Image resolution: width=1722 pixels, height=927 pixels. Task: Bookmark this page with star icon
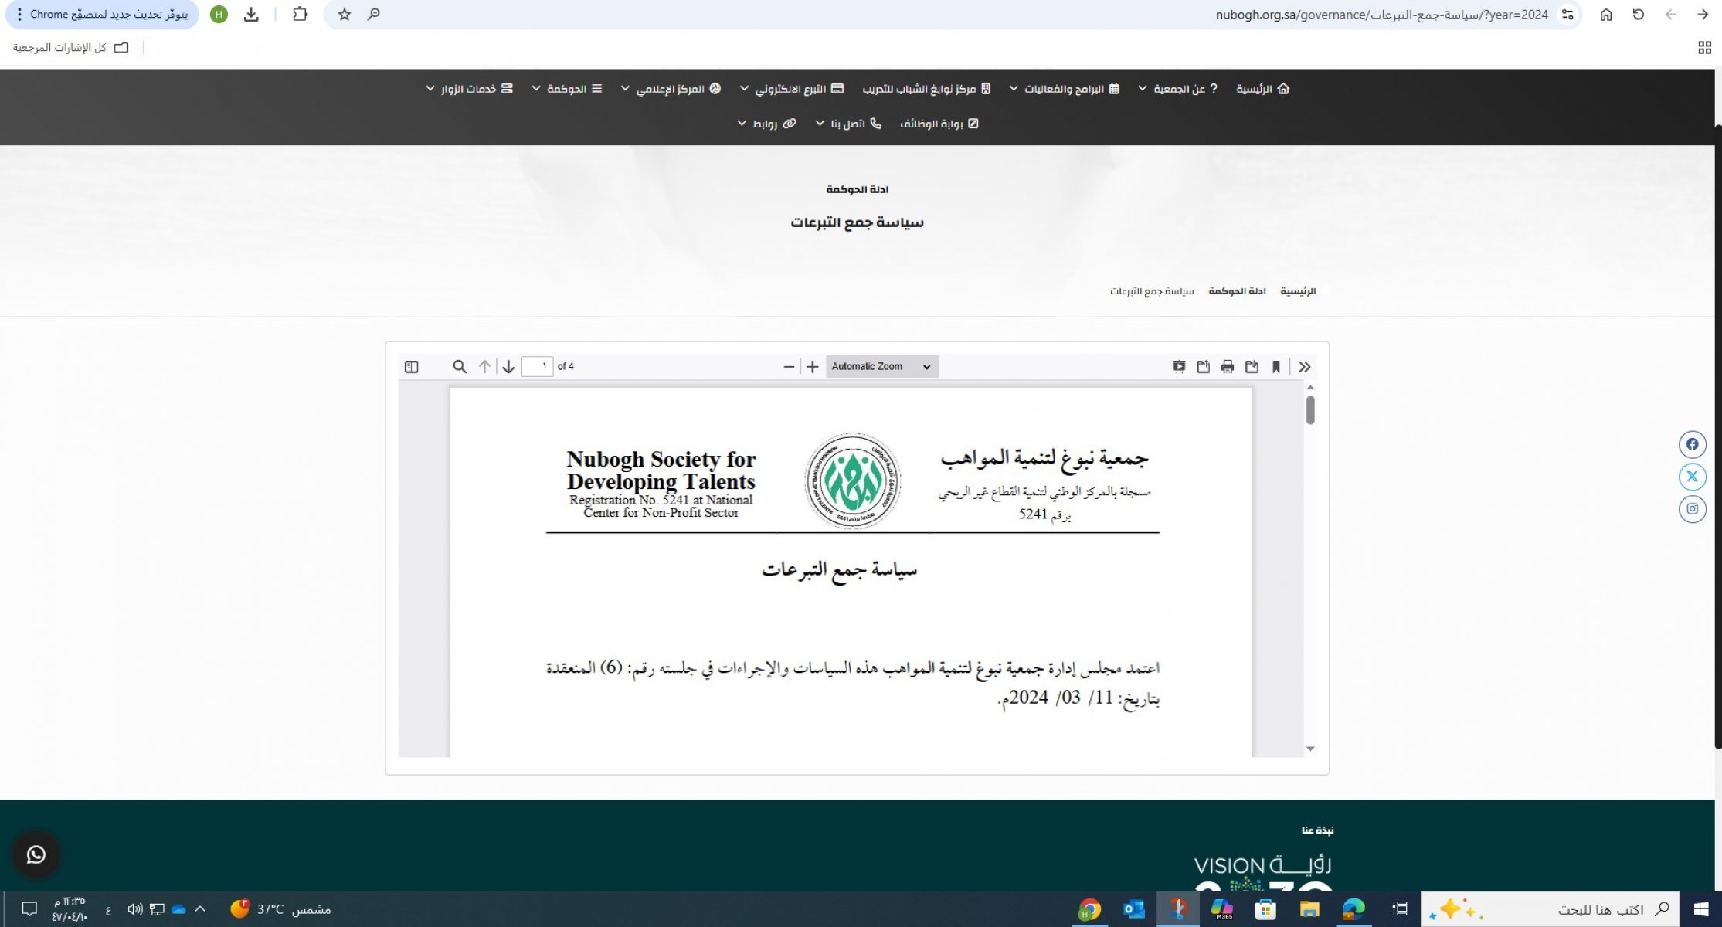click(345, 15)
